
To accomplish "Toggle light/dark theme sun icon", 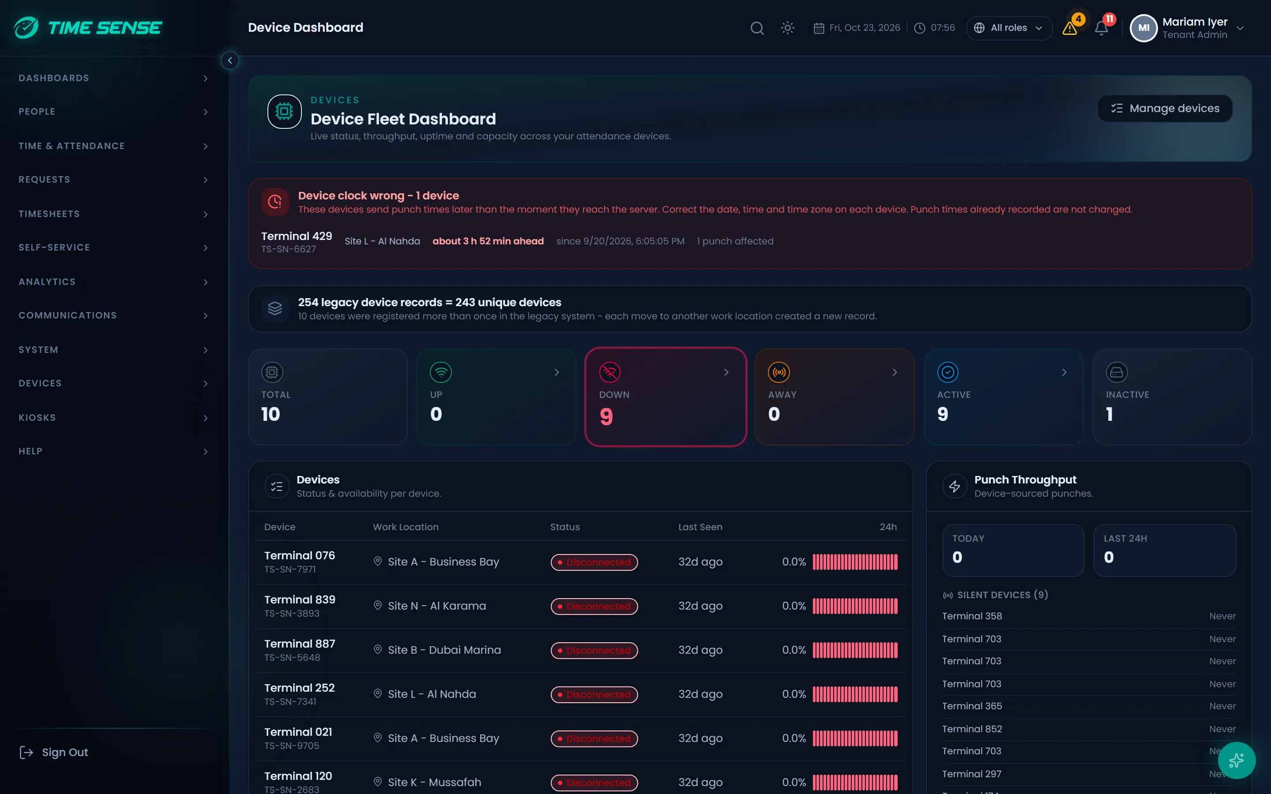I will pos(787,28).
